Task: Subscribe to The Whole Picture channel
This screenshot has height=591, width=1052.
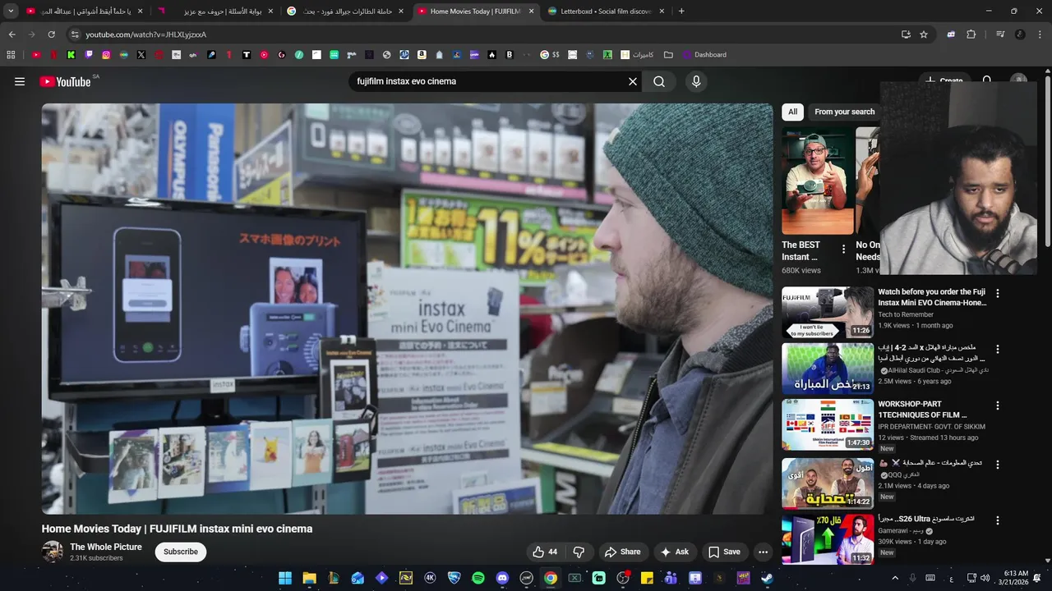Action: 181,552
